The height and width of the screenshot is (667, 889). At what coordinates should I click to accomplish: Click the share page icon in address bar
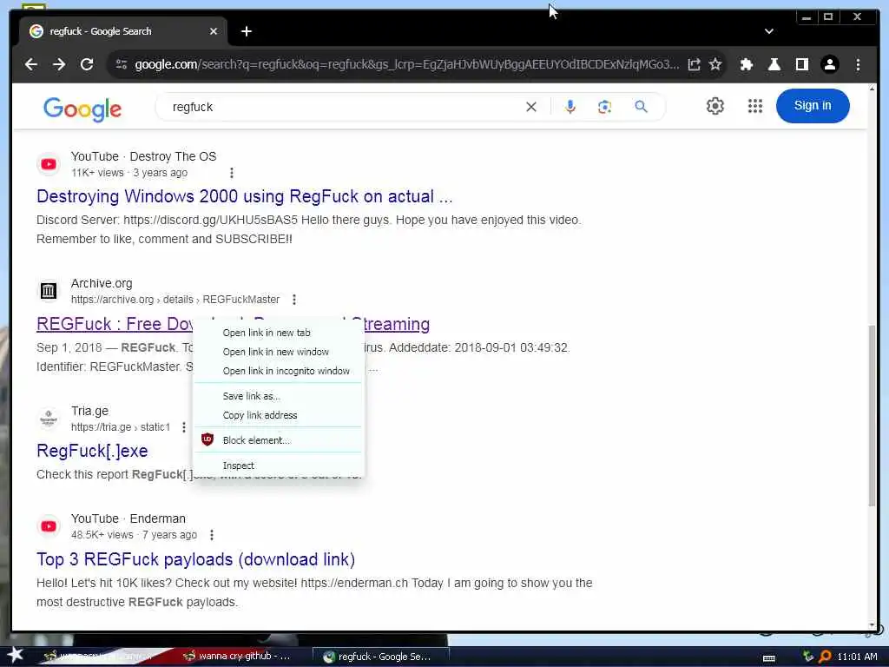click(694, 64)
